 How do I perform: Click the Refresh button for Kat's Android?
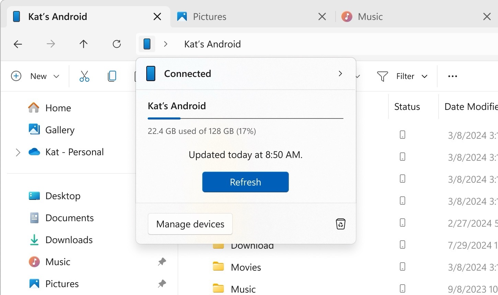(245, 182)
